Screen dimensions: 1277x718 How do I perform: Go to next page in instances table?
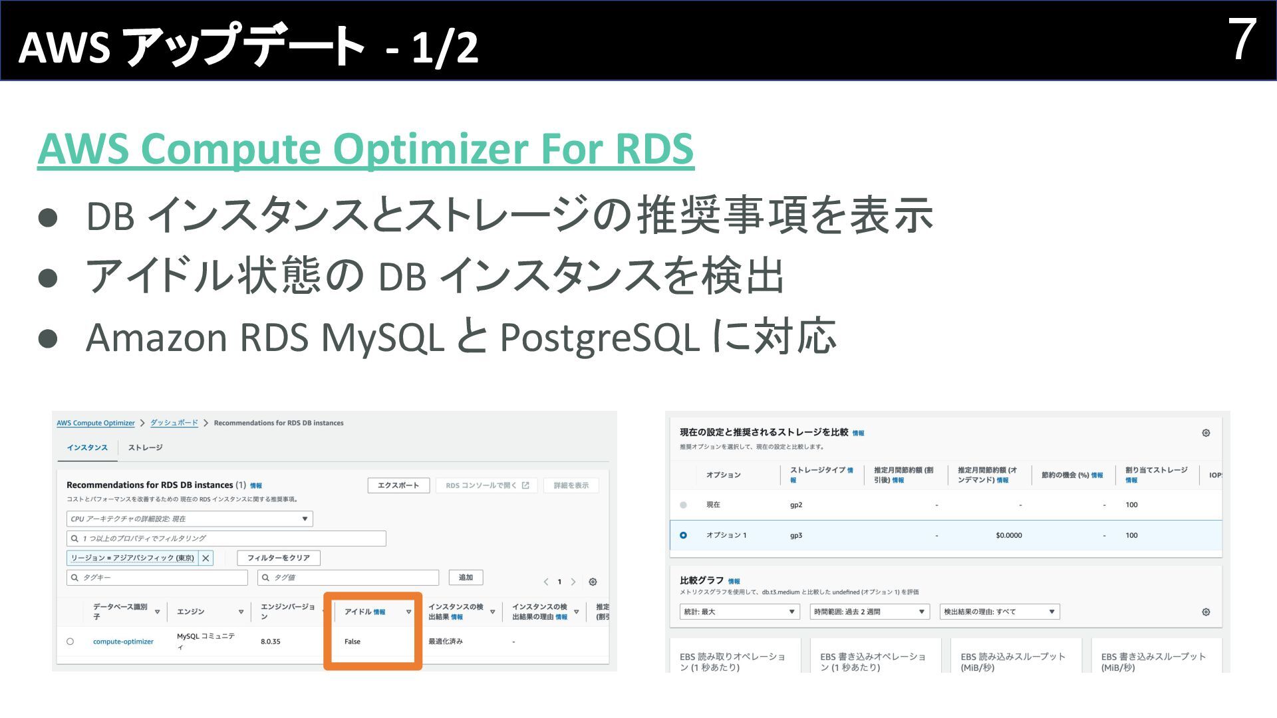[x=573, y=582]
